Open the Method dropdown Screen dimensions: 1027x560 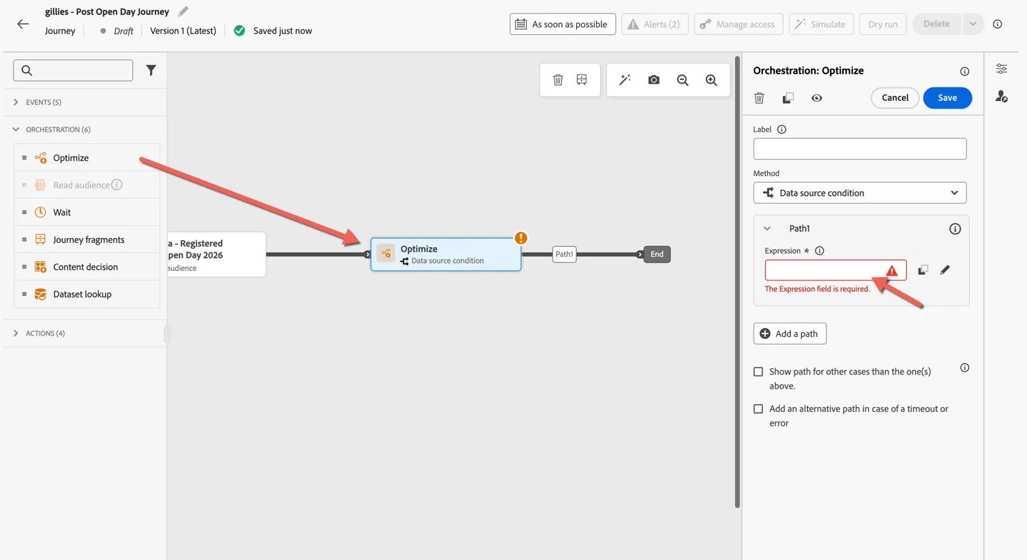coord(859,193)
